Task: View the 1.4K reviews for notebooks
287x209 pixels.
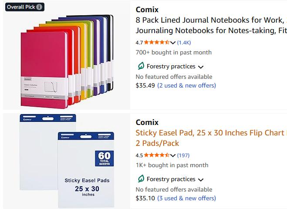Action: tap(184, 43)
